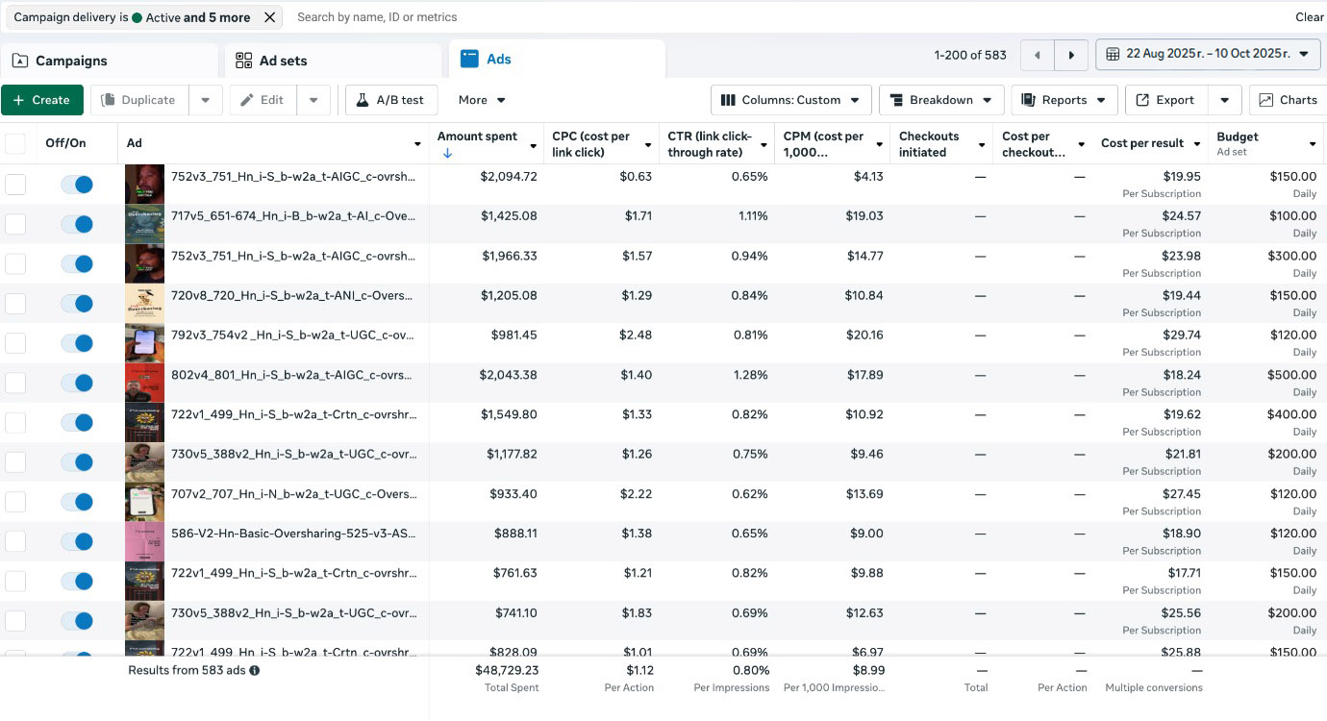Image resolution: width=1327 pixels, height=721 pixels.
Task: Click the Charts button
Action: point(1288,100)
